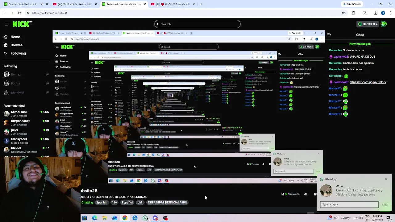Click SamXFrank's channel avatar

pyautogui.click(x=6, y=113)
